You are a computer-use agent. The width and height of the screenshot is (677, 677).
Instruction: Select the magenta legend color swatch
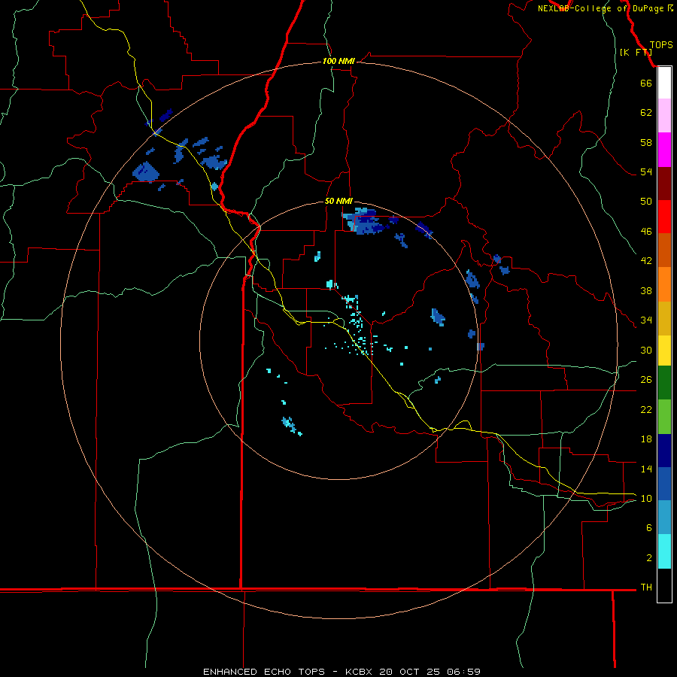pyautogui.click(x=664, y=150)
